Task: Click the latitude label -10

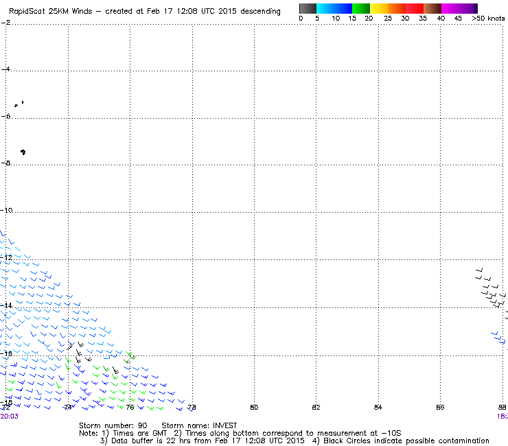Action: coord(6,210)
